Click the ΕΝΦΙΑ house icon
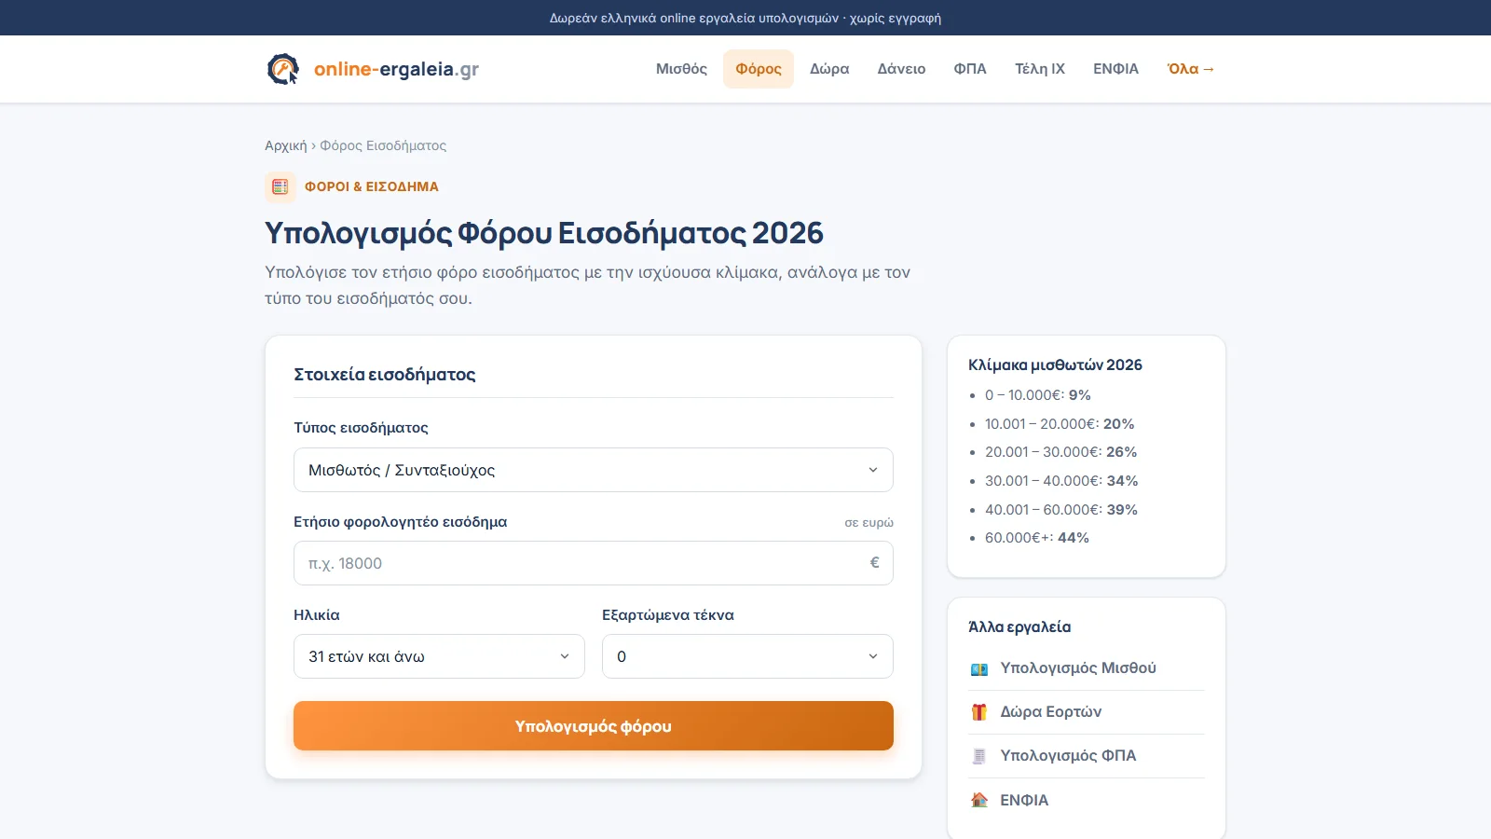Screen dimensions: 1491x839 pyautogui.click(x=979, y=800)
